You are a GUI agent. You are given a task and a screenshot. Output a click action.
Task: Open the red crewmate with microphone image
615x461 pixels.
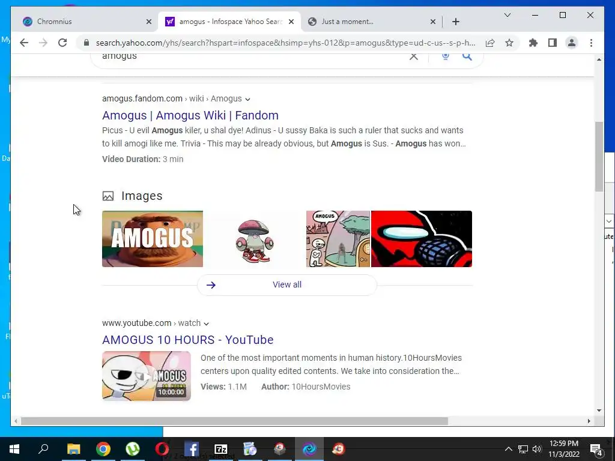point(422,239)
